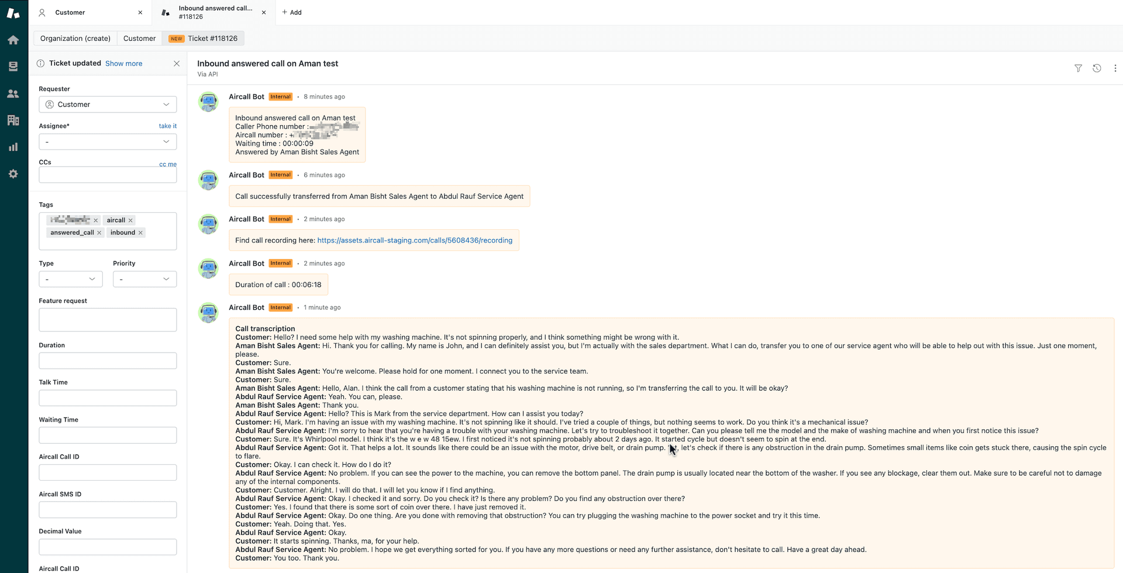
Task: Remove the answered_call tag
Action: pyautogui.click(x=99, y=233)
